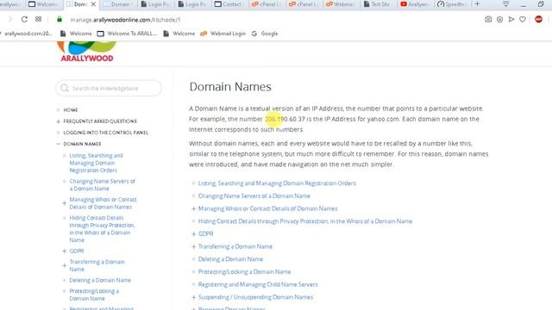
Task: Open Logging Into The Control Panel sidebar item
Action: [x=105, y=133]
